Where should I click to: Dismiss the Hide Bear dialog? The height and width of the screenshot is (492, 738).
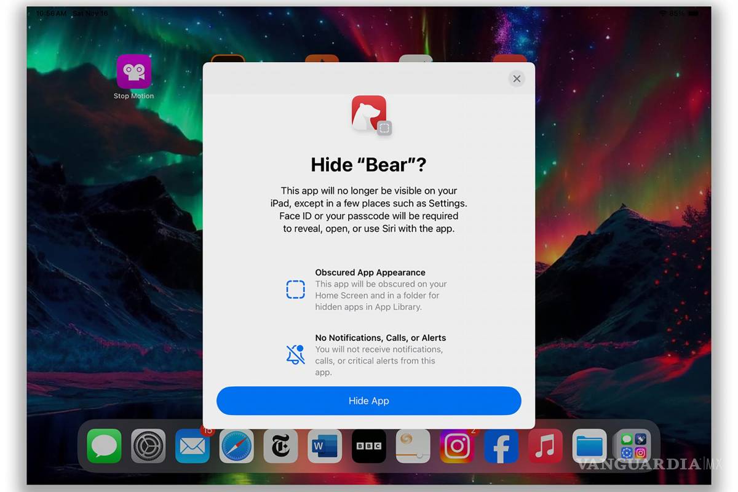516,79
